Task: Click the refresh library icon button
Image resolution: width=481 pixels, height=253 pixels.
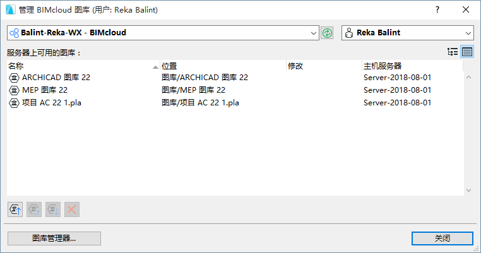Action: [x=34, y=209]
